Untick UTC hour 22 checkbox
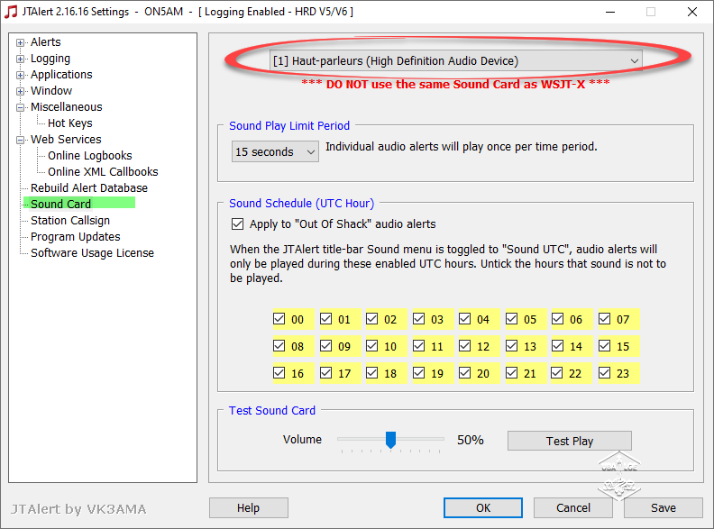Viewport: 714px width, 529px height. (x=558, y=373)
